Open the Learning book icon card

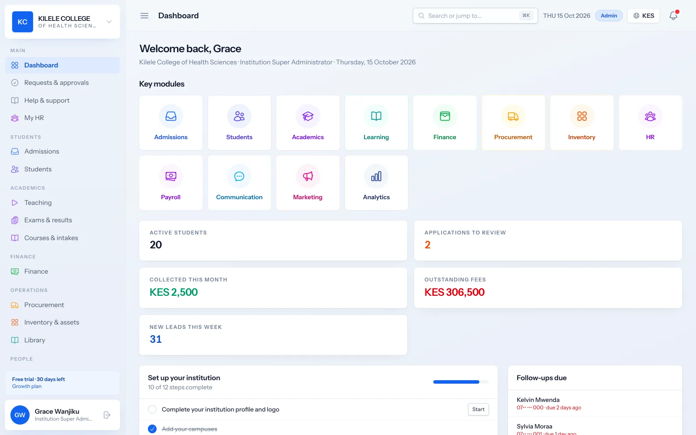[376, 116]
